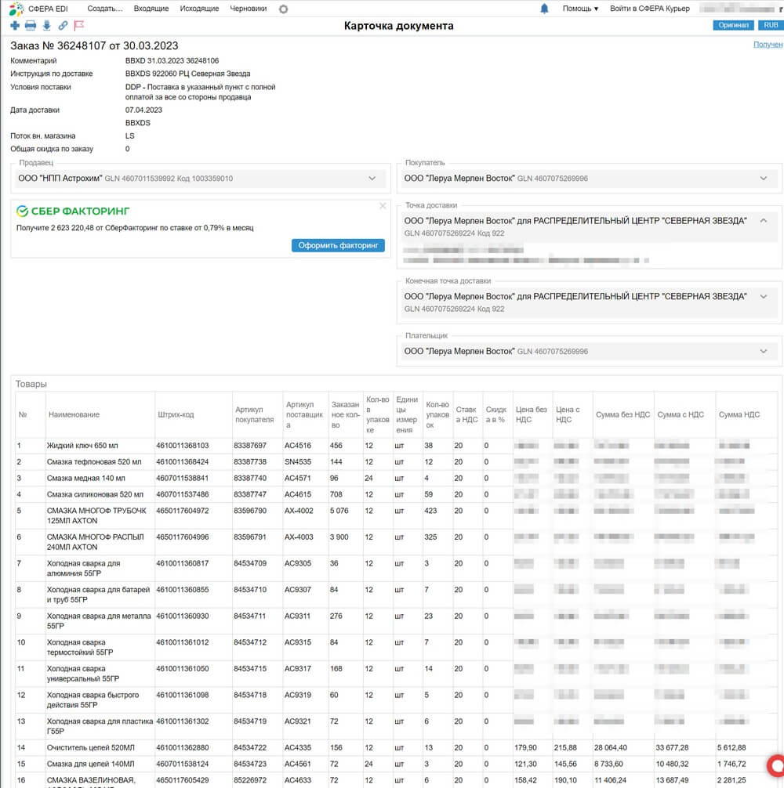Screen dimensions: 784x788
Task: Flag the document with the red flag icon
Action: (78, 26)
